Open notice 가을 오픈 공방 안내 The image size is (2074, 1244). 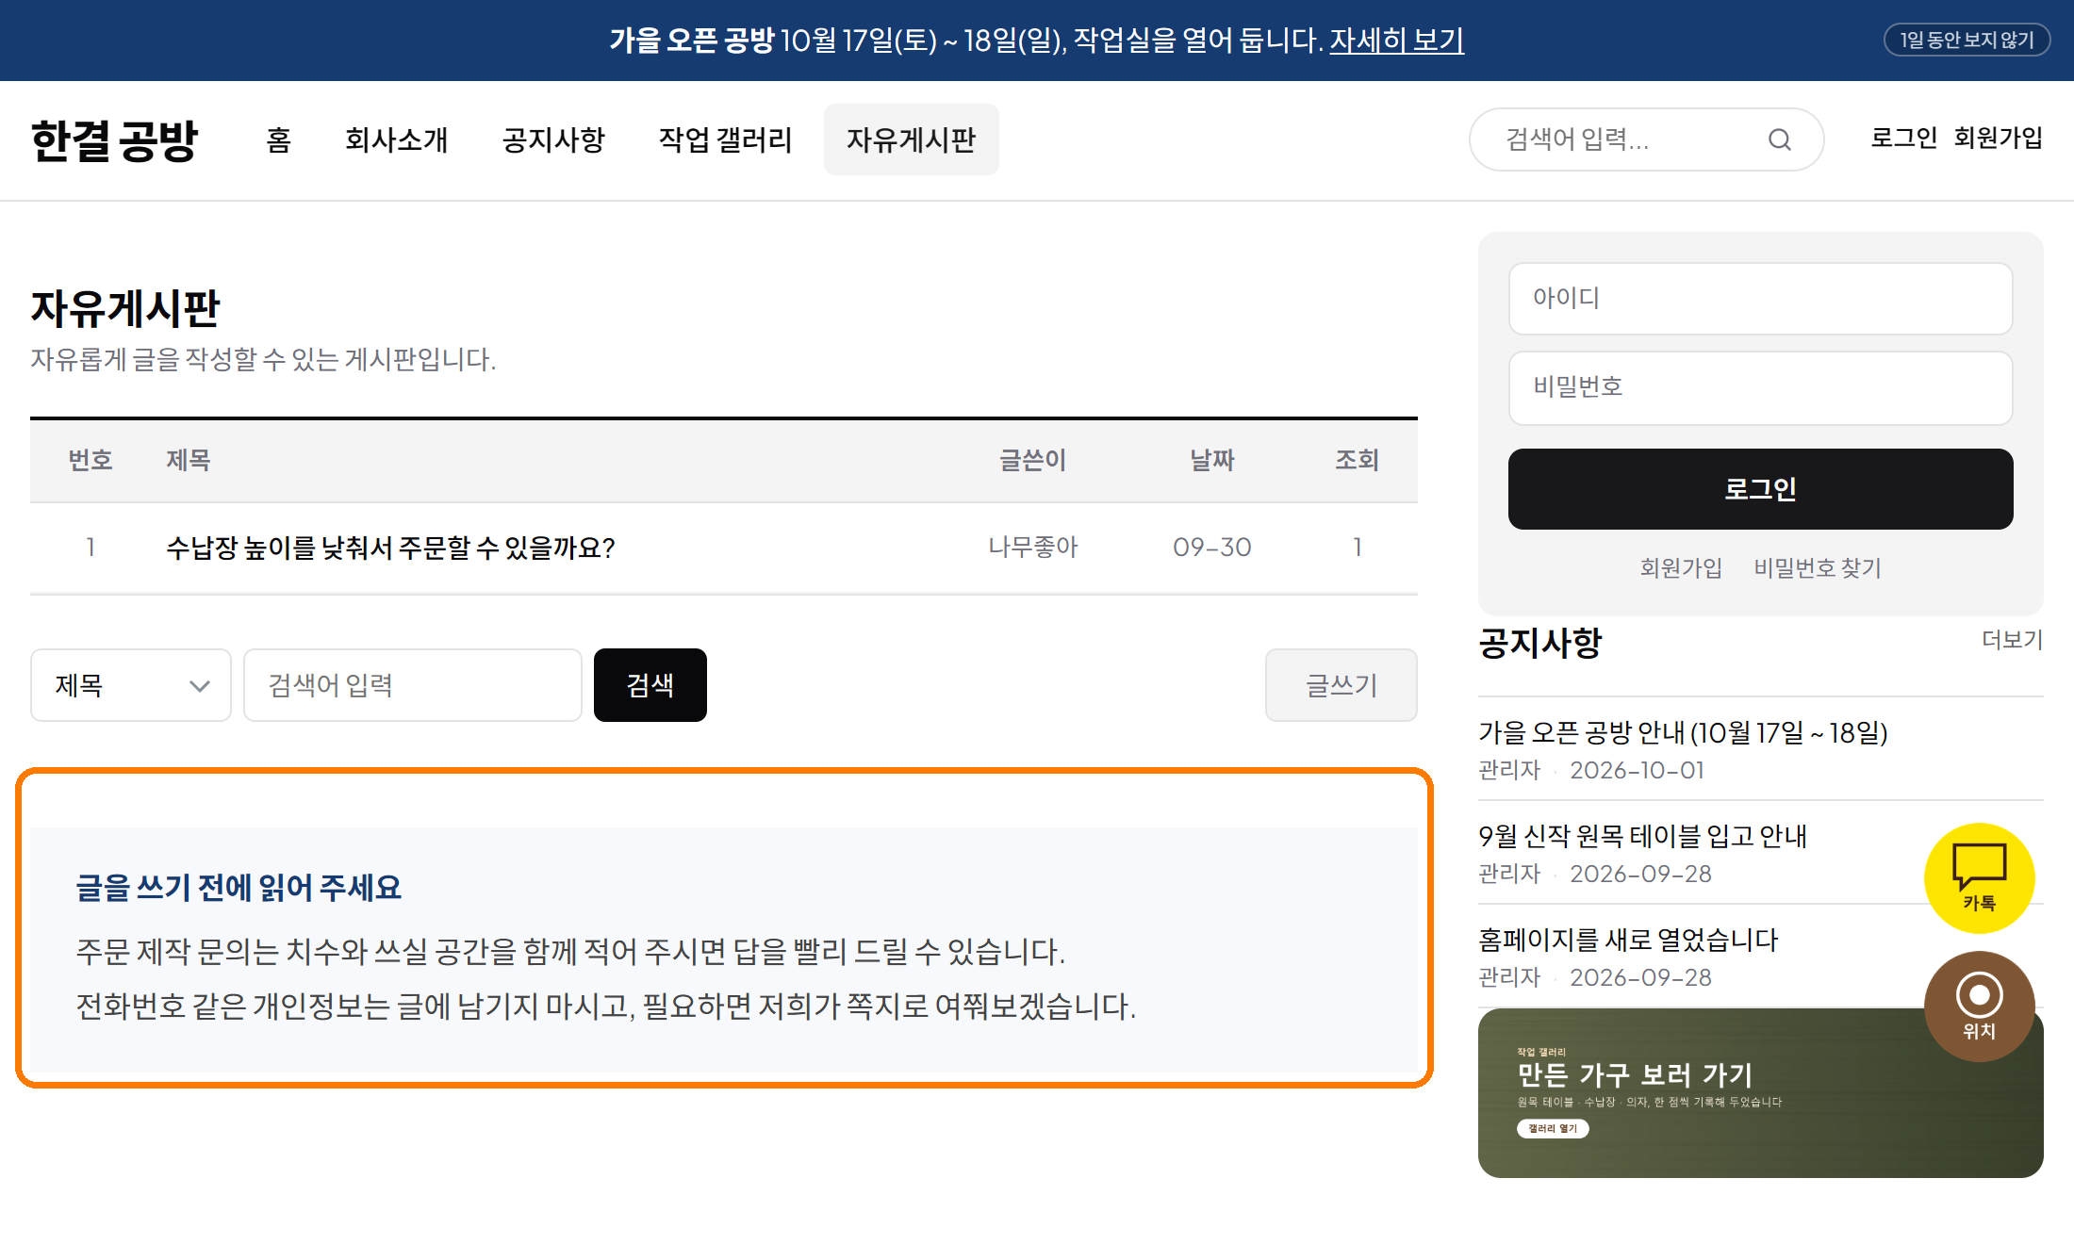point(1683,733)
